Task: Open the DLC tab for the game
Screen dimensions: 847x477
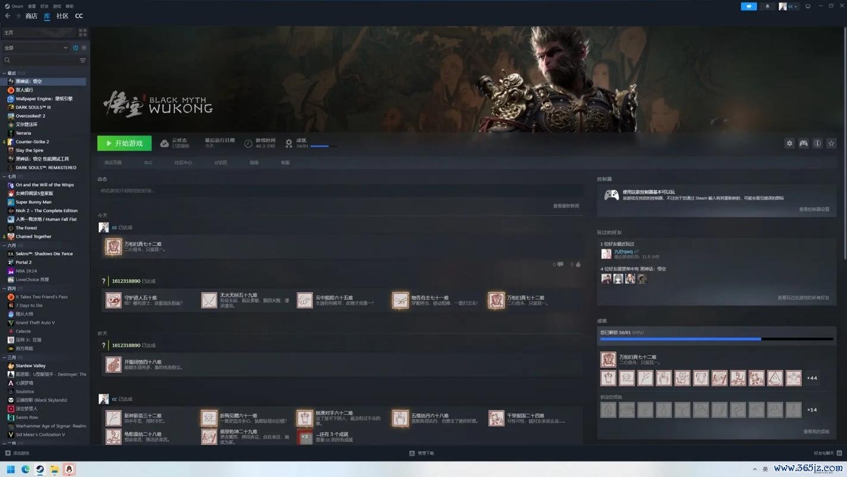Action: 148,163
